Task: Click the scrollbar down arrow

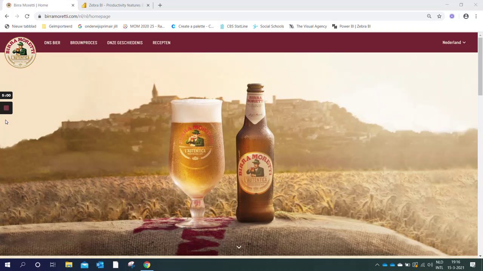Action: (480, 256)
